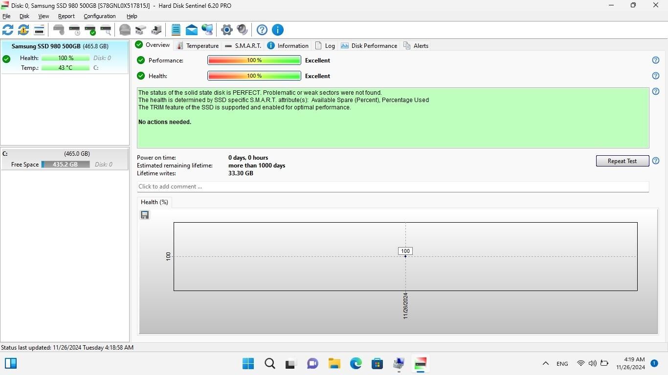
Task: Click the drive with connector plugs icon
Action: coord(141,30)
